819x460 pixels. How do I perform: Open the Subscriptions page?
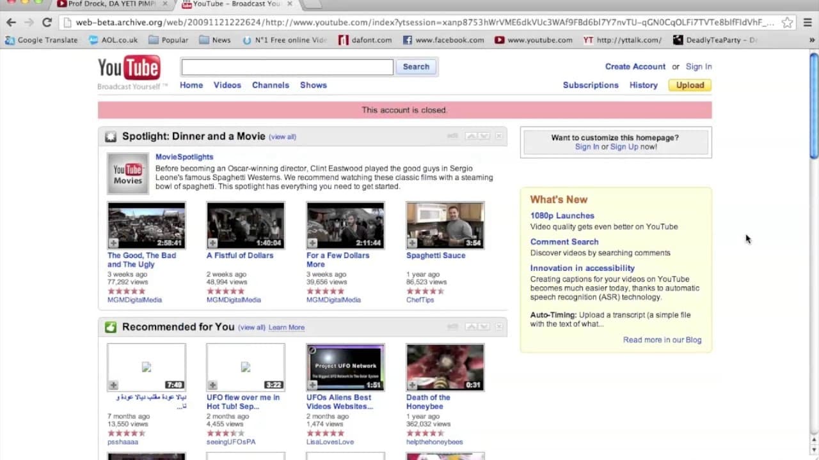tap(591, 85)
